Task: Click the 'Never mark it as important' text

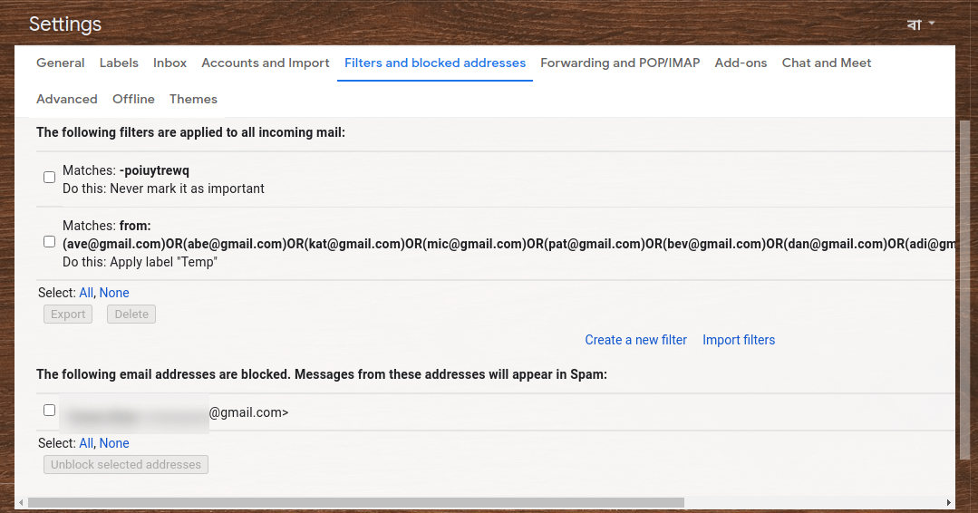Action: point(187,189)
